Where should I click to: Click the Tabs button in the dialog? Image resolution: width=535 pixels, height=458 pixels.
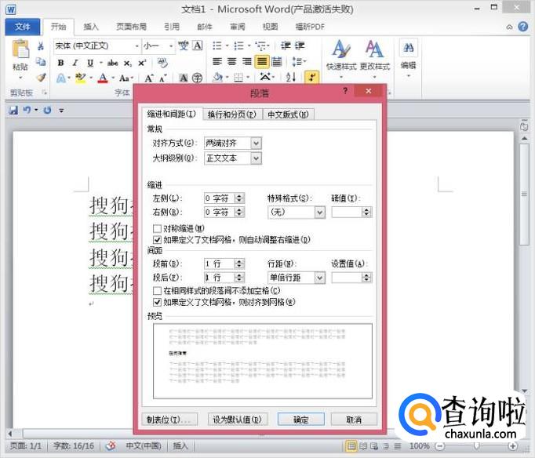169,420
